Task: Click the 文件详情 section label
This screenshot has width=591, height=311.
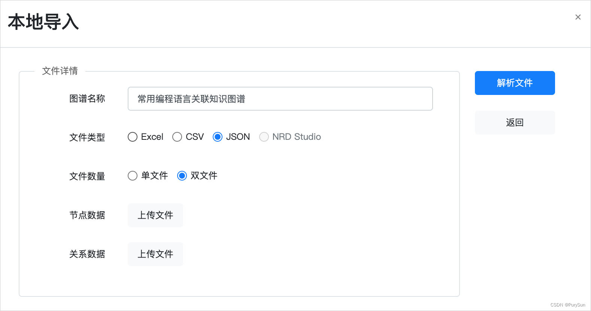Action: (60, 71)
